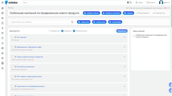Open the clipboard icon in the sidebar

coord(2,33)
